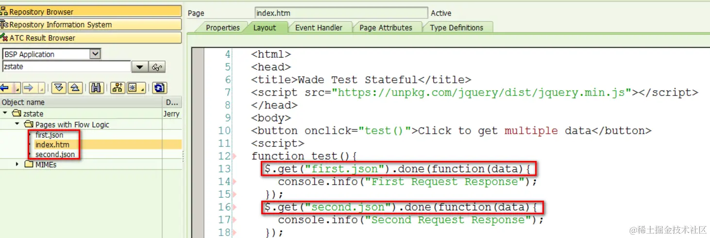The image size is (710, 238).
Task: Open the forward-navigation history dropdown arrow
Action: (41, 89)
